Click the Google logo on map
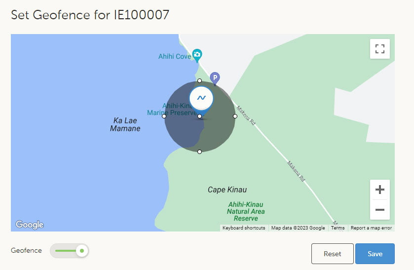Viewport: 414px width, 270px height. pyautogui.click(x=30, y=225)
